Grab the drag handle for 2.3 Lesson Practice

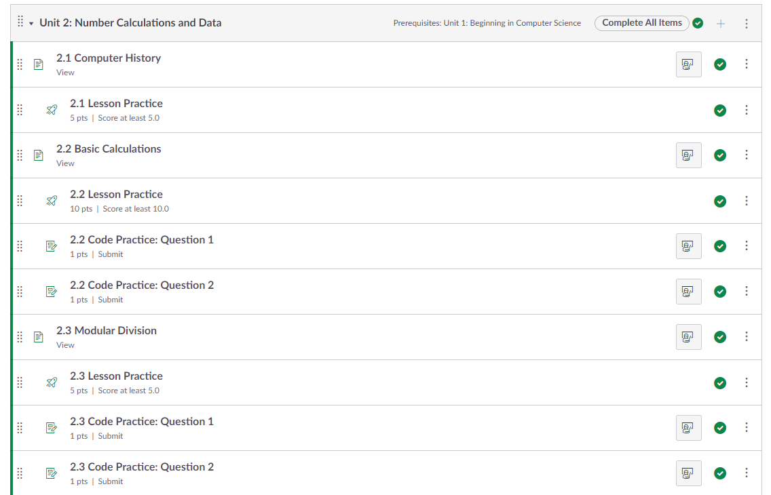pos(20,382)
